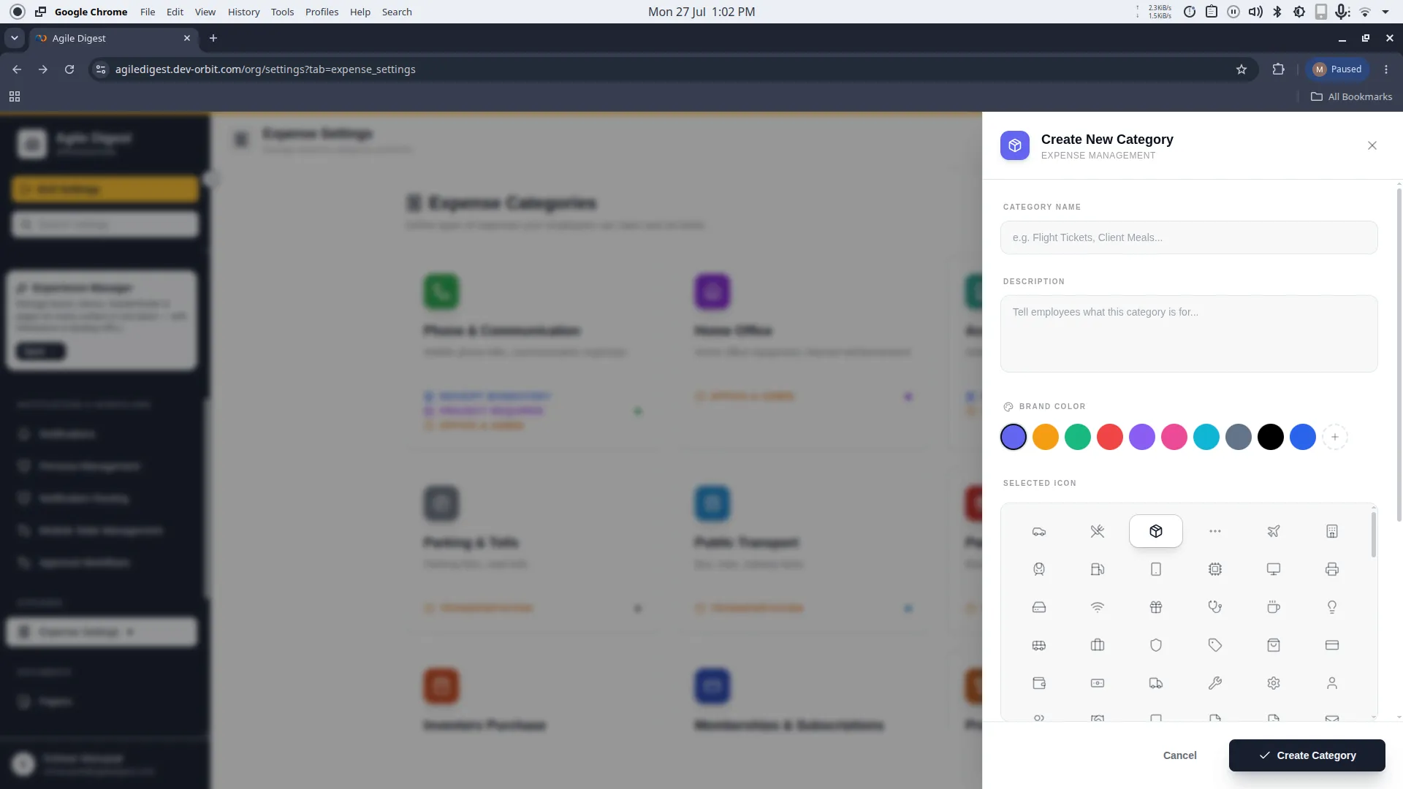Pick the pink brand color

click(x=1174, y=437)
